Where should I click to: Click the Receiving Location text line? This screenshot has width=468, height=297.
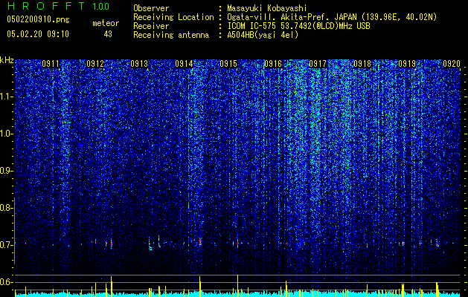tap(285, 17)
